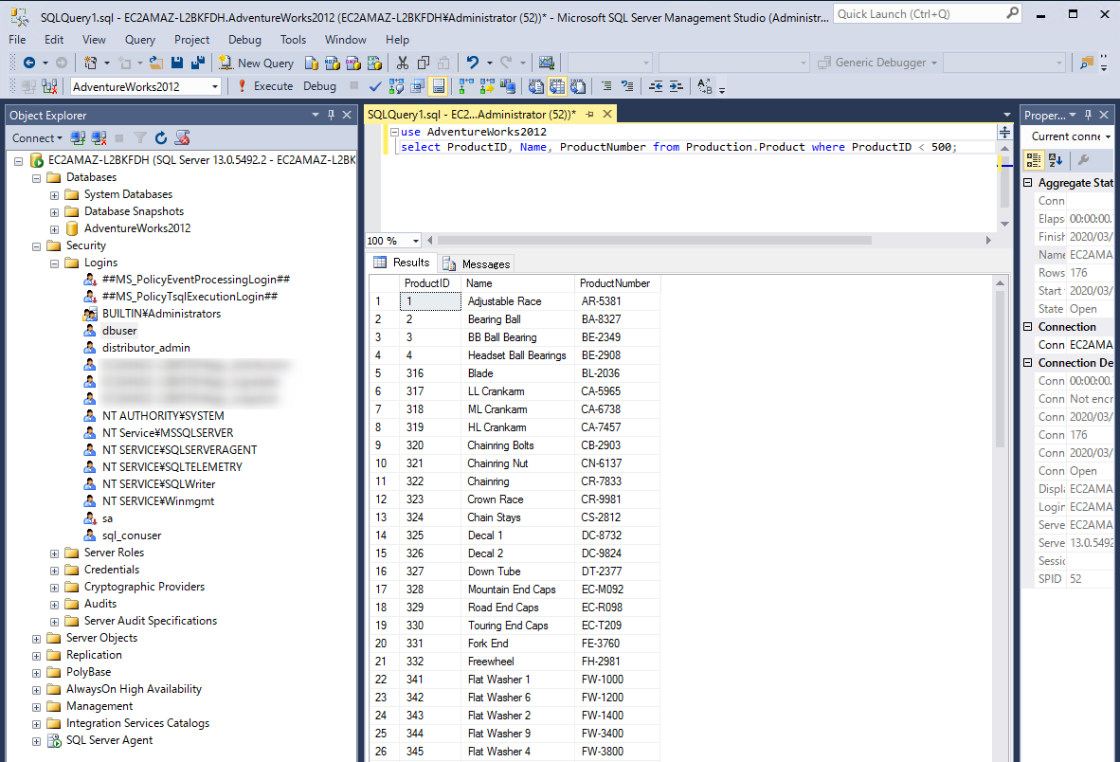Select the 'Adjustable Race' name cell
Viewport: 1120px width, 762px height.
(517, 301)
